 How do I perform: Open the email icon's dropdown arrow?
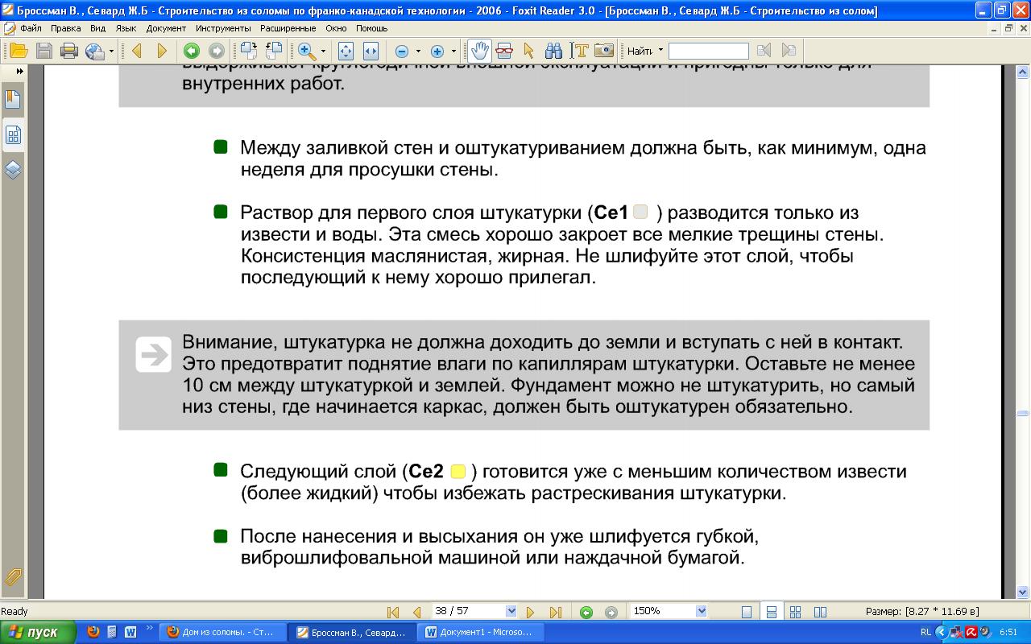[x=111, y=52]
